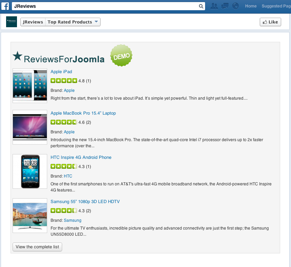Click the JReviews page name button
This screenshot has width=291, height=267.
[33, 22]
